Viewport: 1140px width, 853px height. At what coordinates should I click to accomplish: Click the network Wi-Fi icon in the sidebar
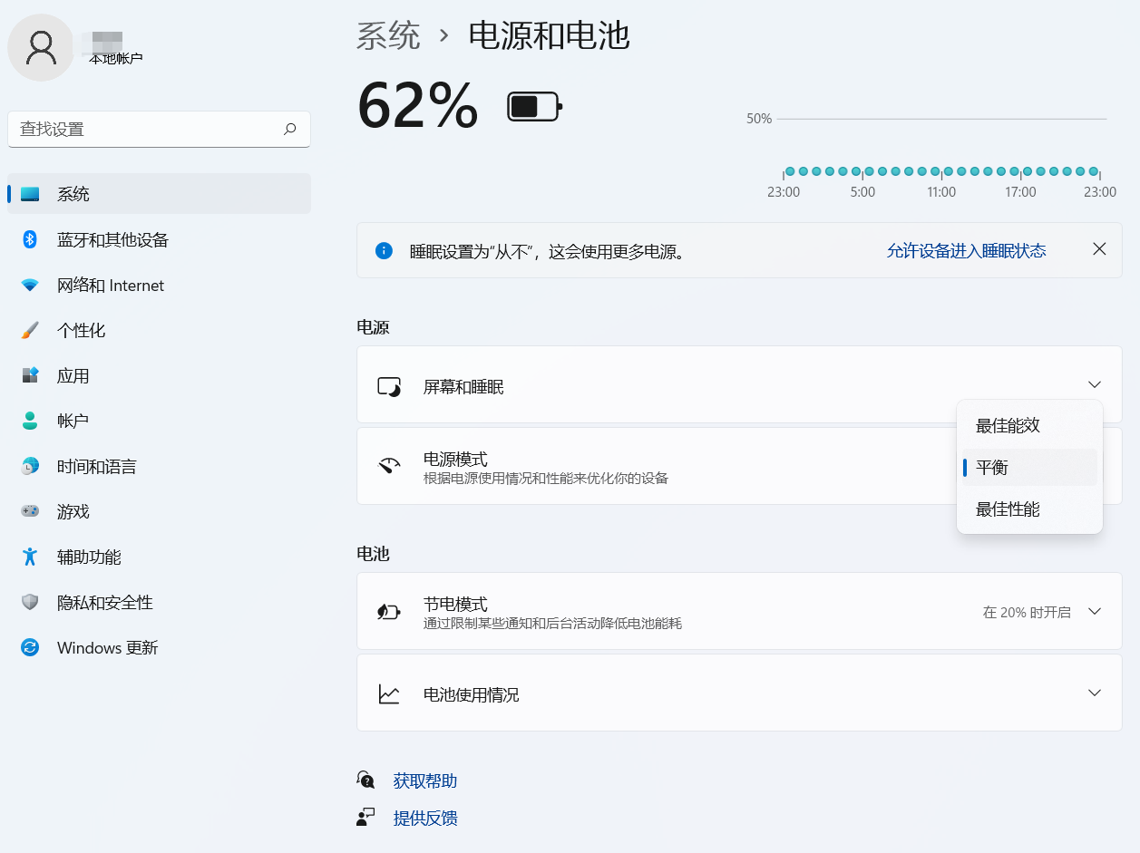click(x=30, y=286)
